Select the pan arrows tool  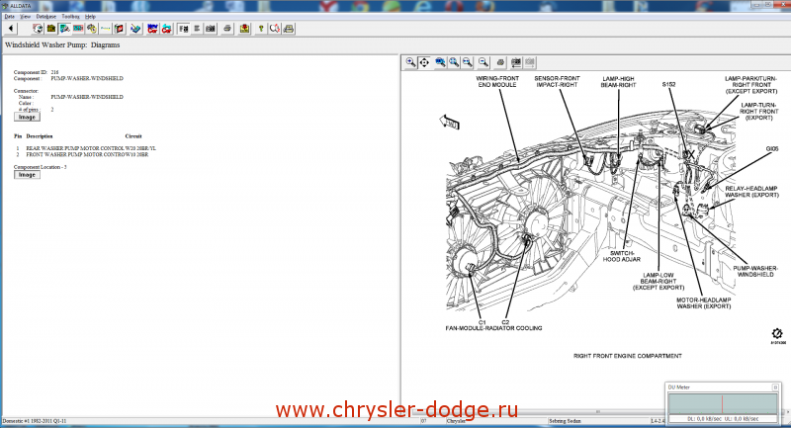click(x=424, y=62)
